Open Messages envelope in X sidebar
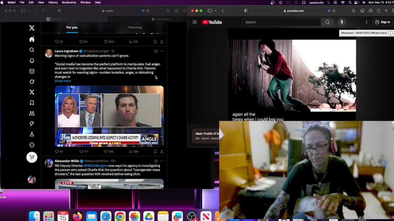The width and height of the screenshot is (394, 221). pos(32,71)
